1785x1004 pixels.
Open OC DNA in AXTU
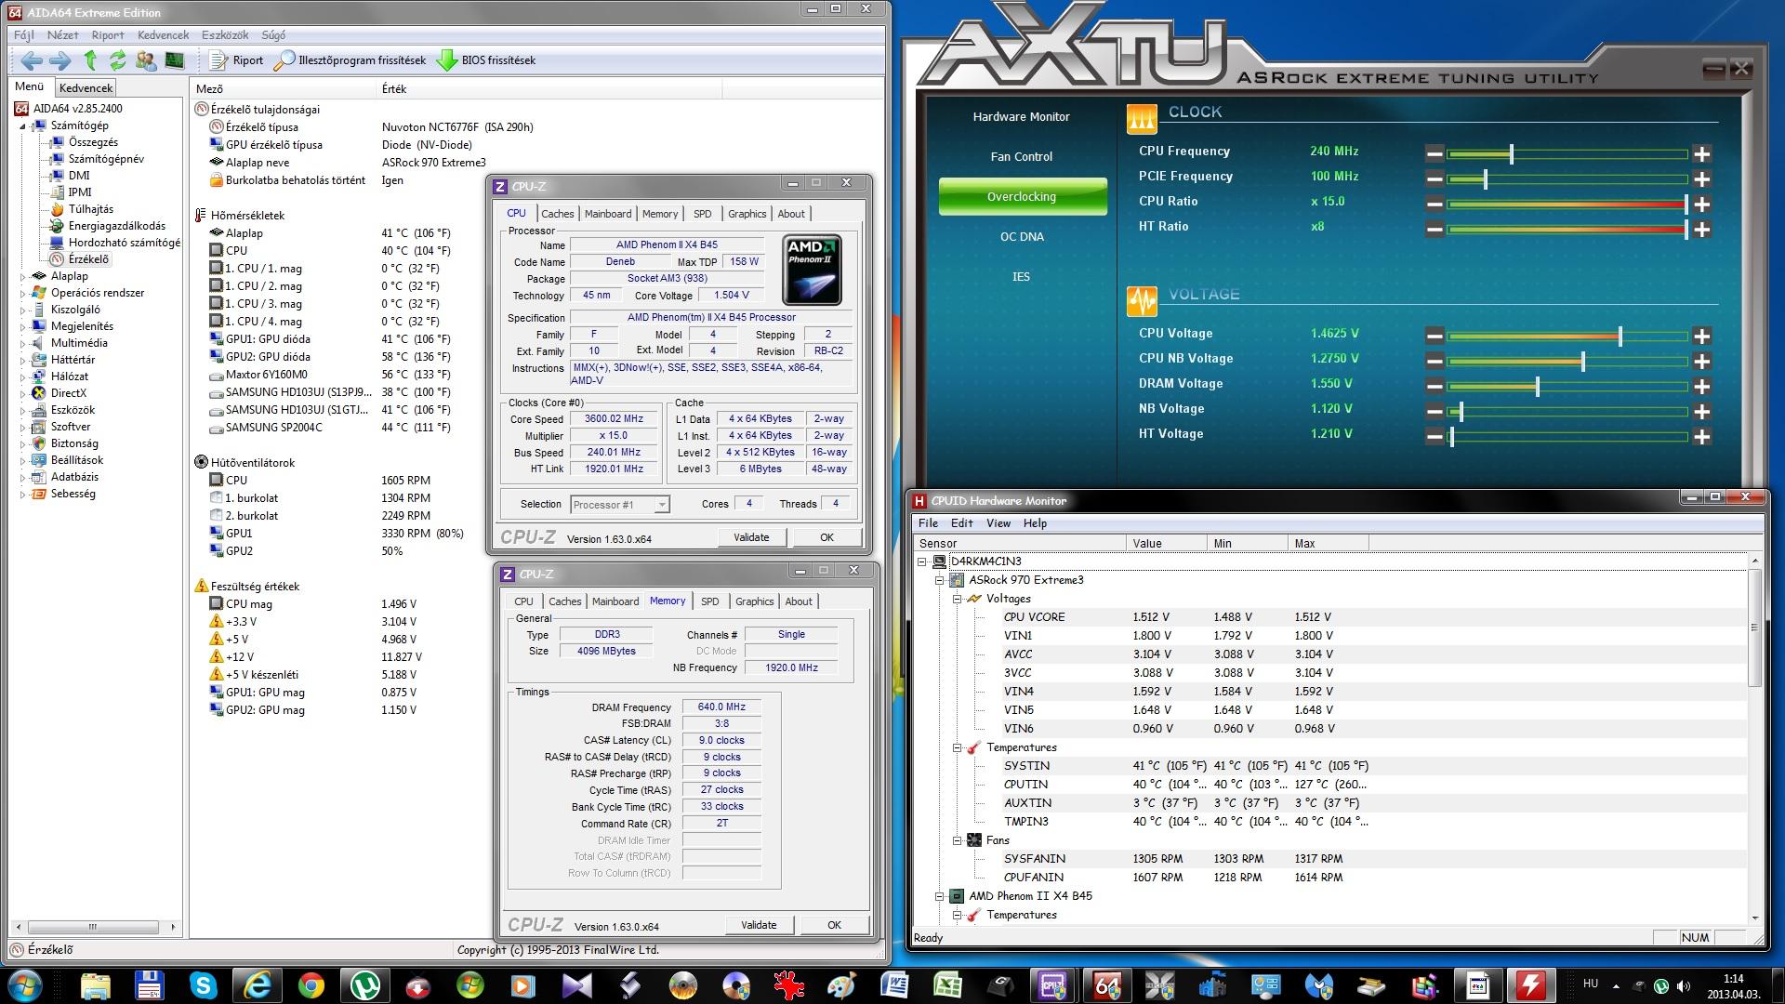[x=1022, y=236]
